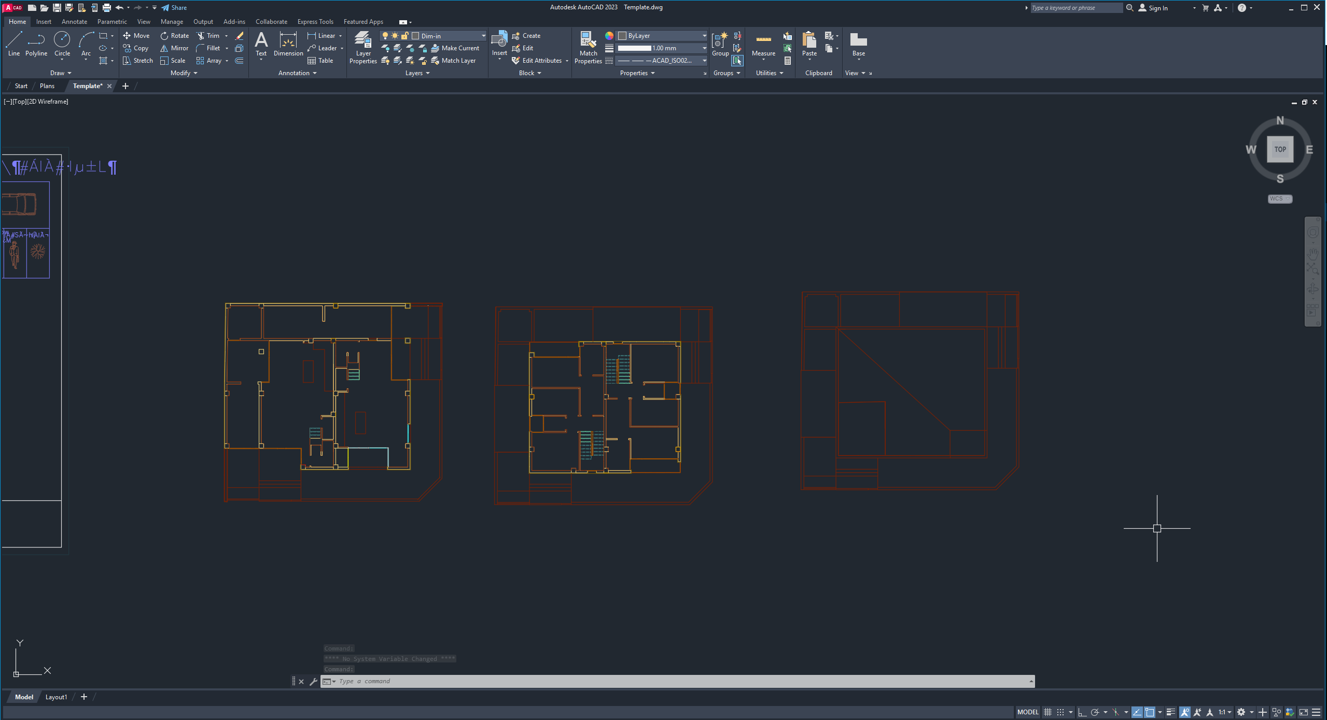Toggle Polar tracking
This screenshot has height=720, width=1327.
click(x=1095, y=712)
